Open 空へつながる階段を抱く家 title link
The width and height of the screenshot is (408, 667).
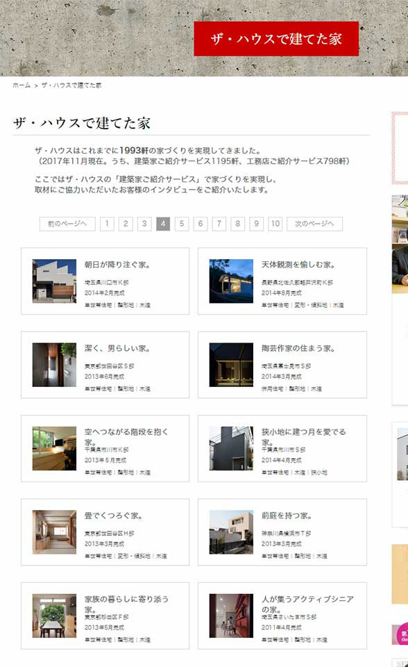(126, 437)
